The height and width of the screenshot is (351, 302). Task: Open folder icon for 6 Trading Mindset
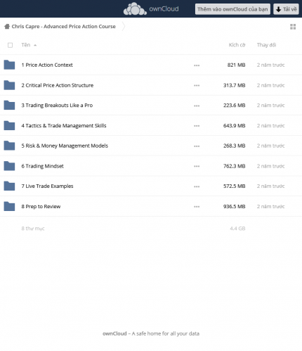click(x=9, y=166)
